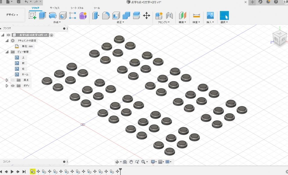
Task: Select the Move/Copy tool in toolbar
Action: pos(147,15)
